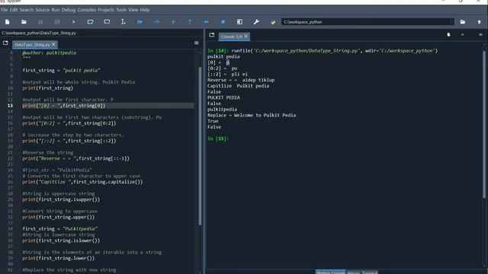Run the file with the green play icon
This screenshot has height=274, width=488.
point(74,22)
